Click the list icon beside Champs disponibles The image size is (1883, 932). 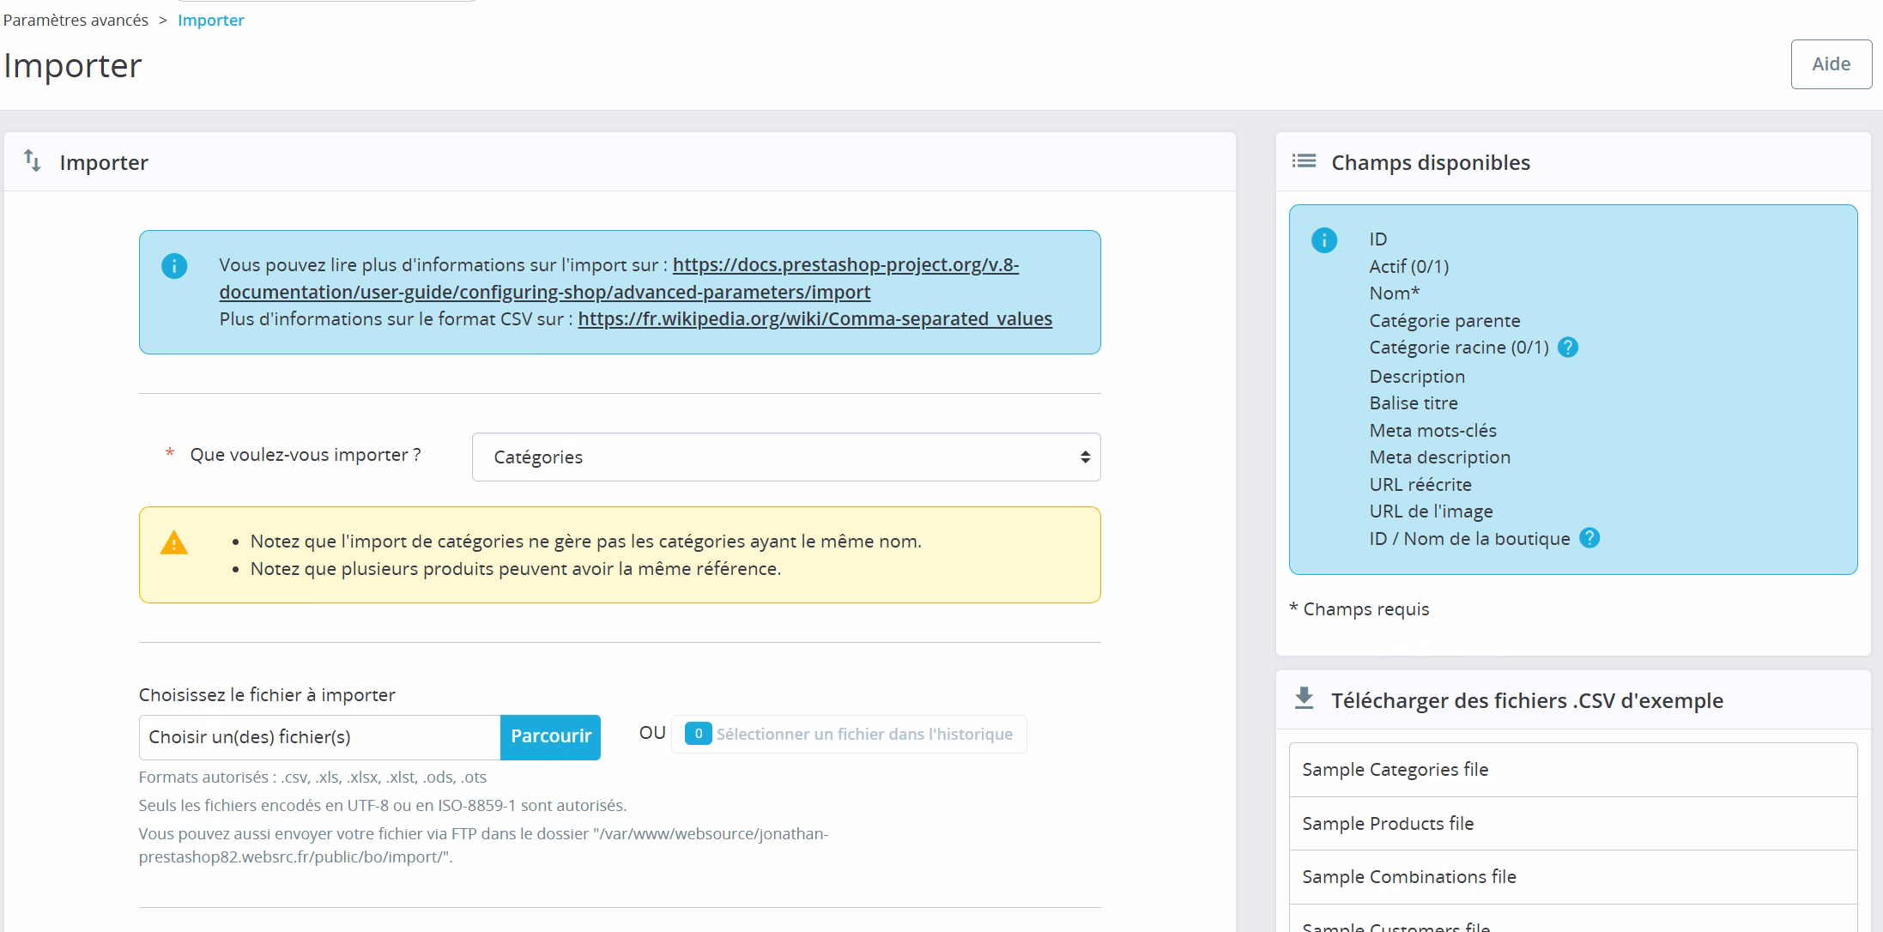point(1304,161)
